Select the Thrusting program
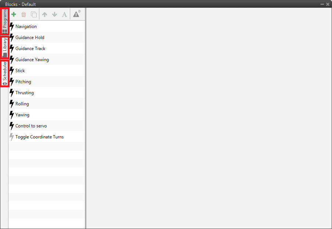Screen dimensions: 332x229 tap(47, 93)
